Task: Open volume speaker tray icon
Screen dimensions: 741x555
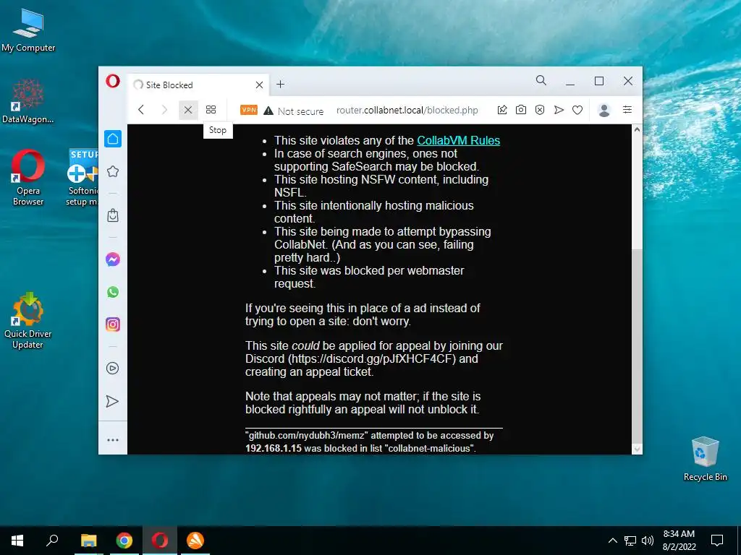Action: coord(648,541)
